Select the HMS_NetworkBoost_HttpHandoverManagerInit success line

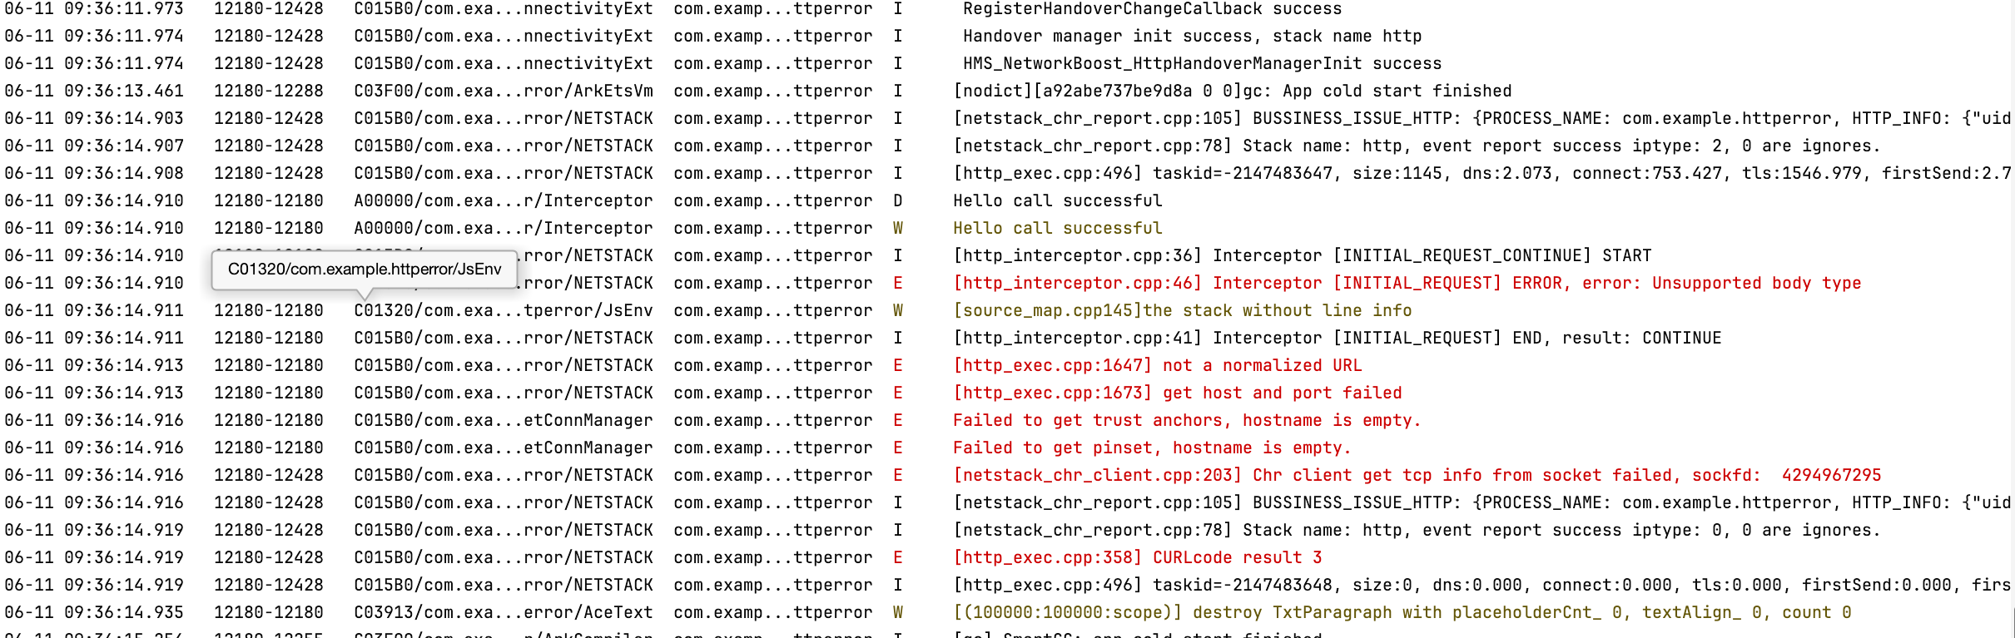click(1202, 63)
